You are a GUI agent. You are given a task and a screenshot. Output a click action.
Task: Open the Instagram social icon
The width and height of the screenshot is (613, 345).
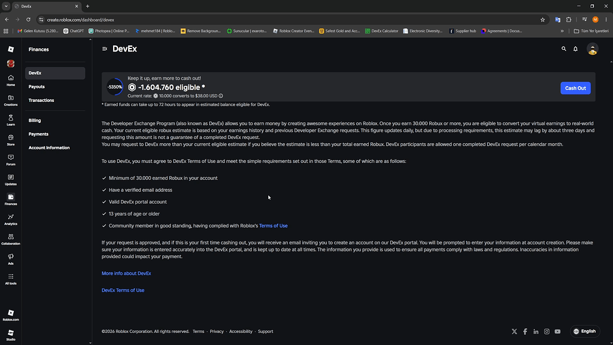click(547, 331)
